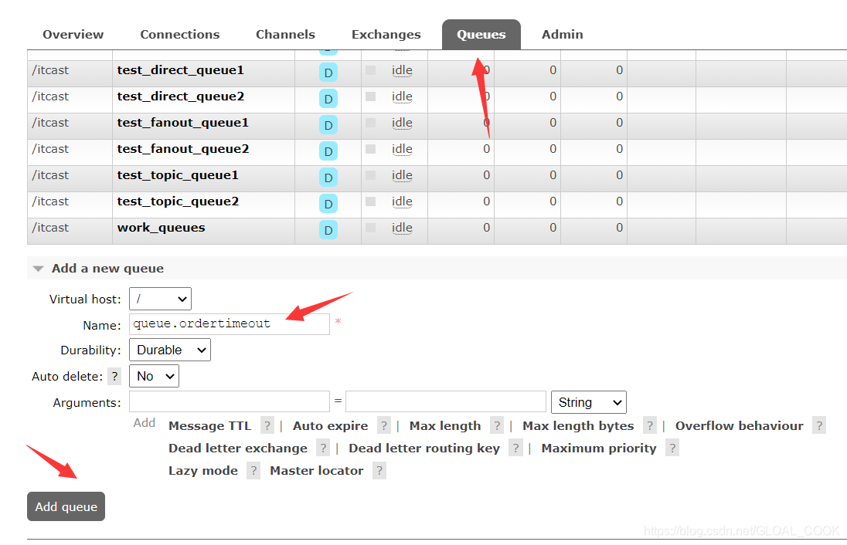Open the Admin tab

click(x=563, y=35)
